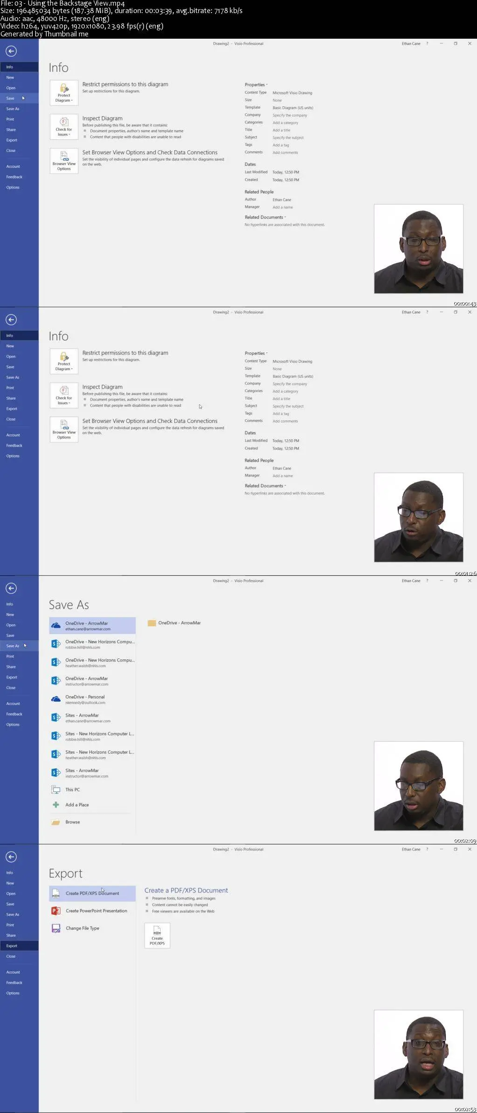
Task: Select Change File Type export option
Action: click(x=92, y=928)
